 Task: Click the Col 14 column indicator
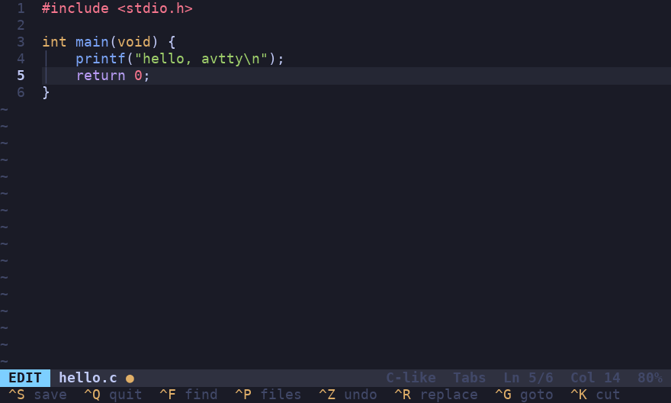click(596, 378)
